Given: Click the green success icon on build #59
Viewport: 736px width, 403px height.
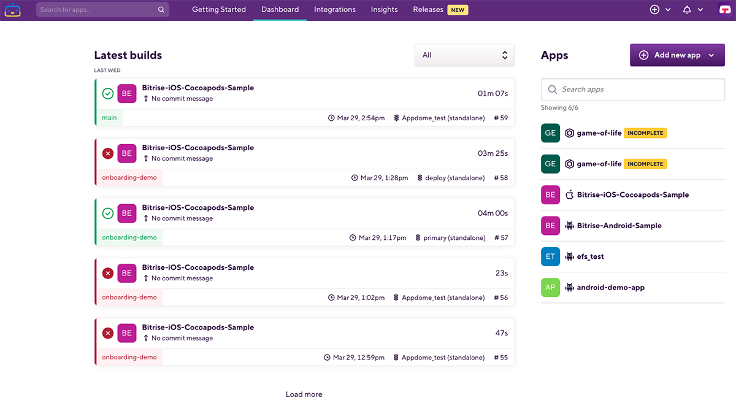Looking at the screenshot, I should (x=108, y=93).
